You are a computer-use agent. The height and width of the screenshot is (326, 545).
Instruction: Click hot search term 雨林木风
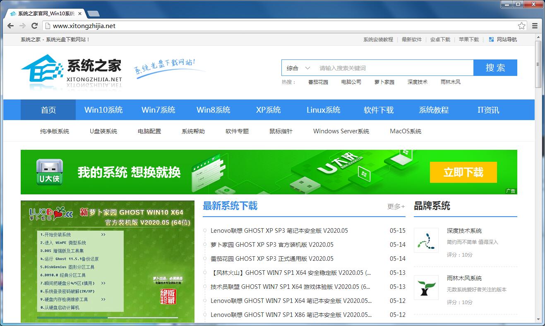point(451,82)
